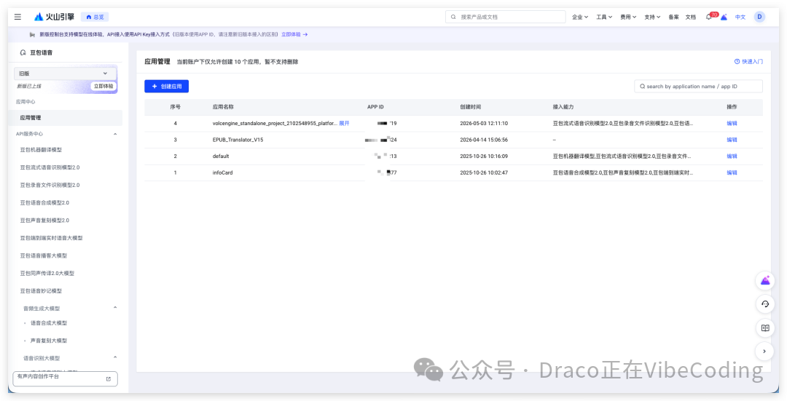
Task: Open the floating documentation book icon
Action: click(765, 327)
